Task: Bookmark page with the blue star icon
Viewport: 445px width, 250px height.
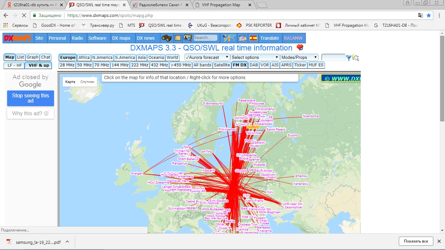Action: [429, 15]
